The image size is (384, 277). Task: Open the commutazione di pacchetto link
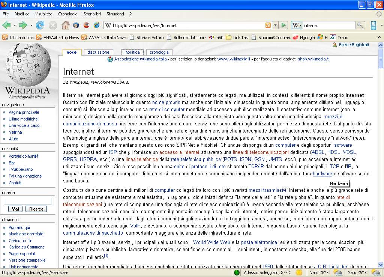pos(93,233)
